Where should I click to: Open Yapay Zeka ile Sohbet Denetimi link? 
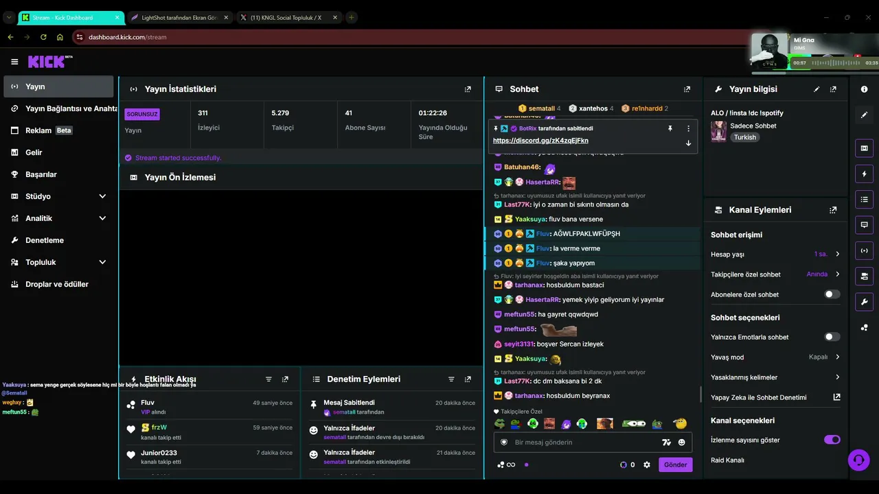pos(775,397)
